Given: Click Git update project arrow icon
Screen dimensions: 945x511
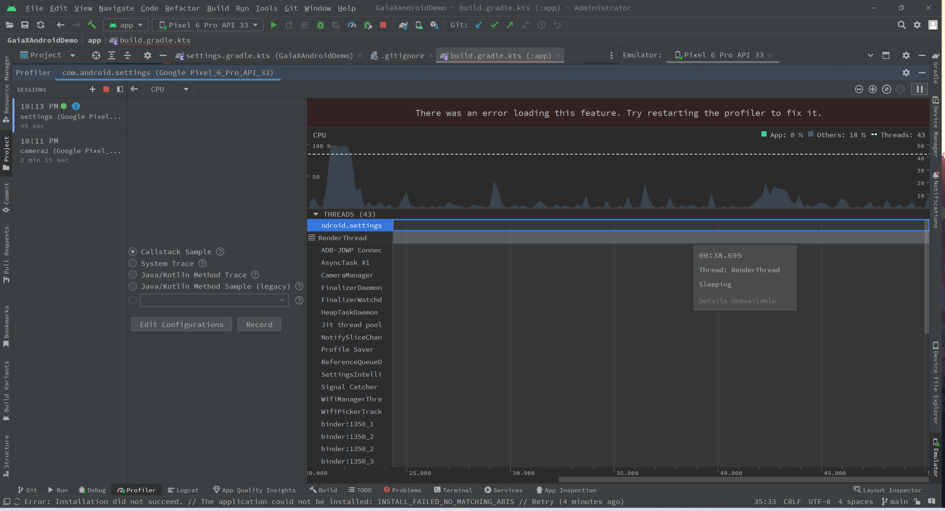Looking at the screenshot, I should (479, 25).
